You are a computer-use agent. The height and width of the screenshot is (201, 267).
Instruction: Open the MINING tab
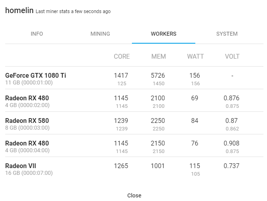(100, 34)
